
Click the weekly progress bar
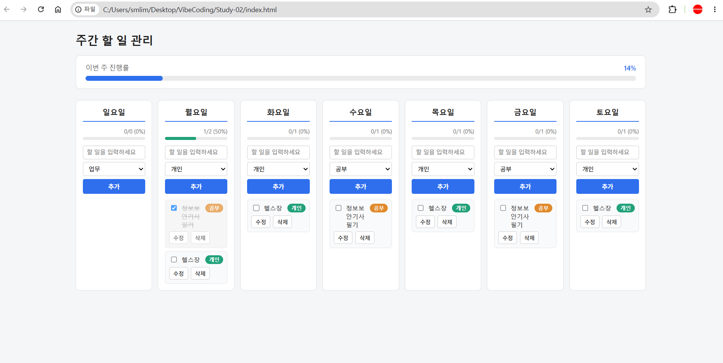tap(361, 79)
